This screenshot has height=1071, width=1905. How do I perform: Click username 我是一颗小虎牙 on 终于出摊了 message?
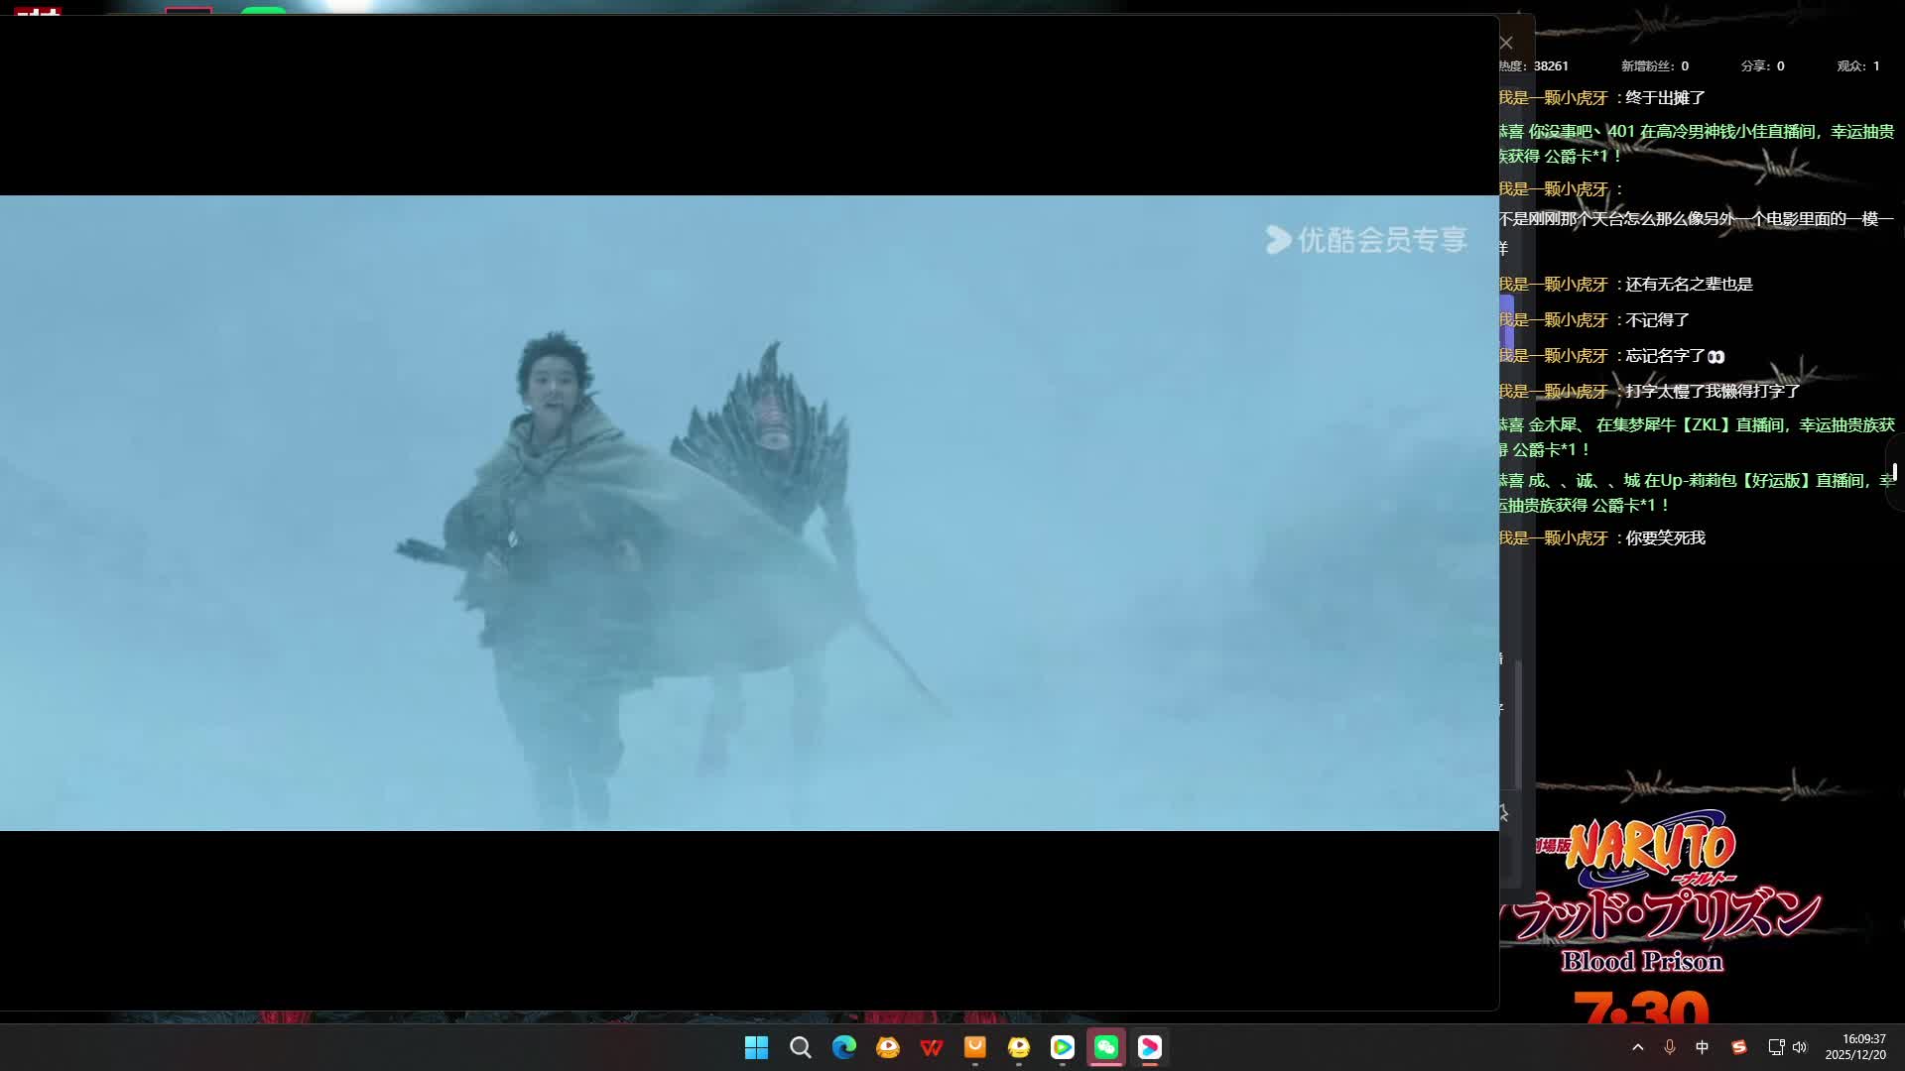pos(1553,98)
